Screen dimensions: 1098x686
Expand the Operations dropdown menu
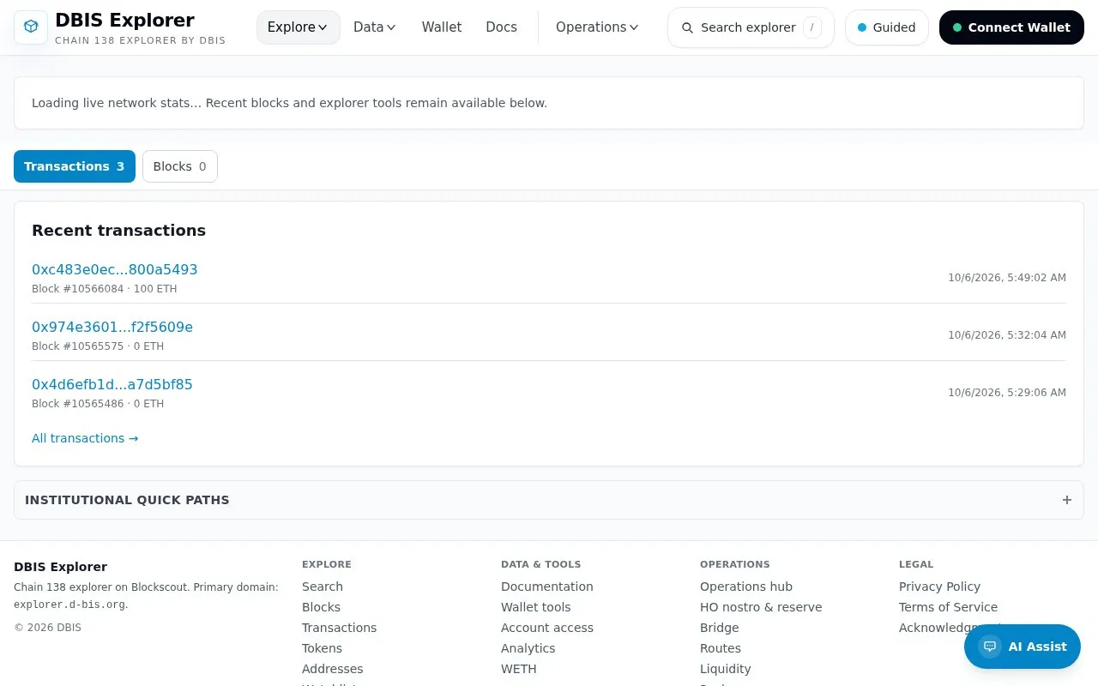[x=597, y=27]
